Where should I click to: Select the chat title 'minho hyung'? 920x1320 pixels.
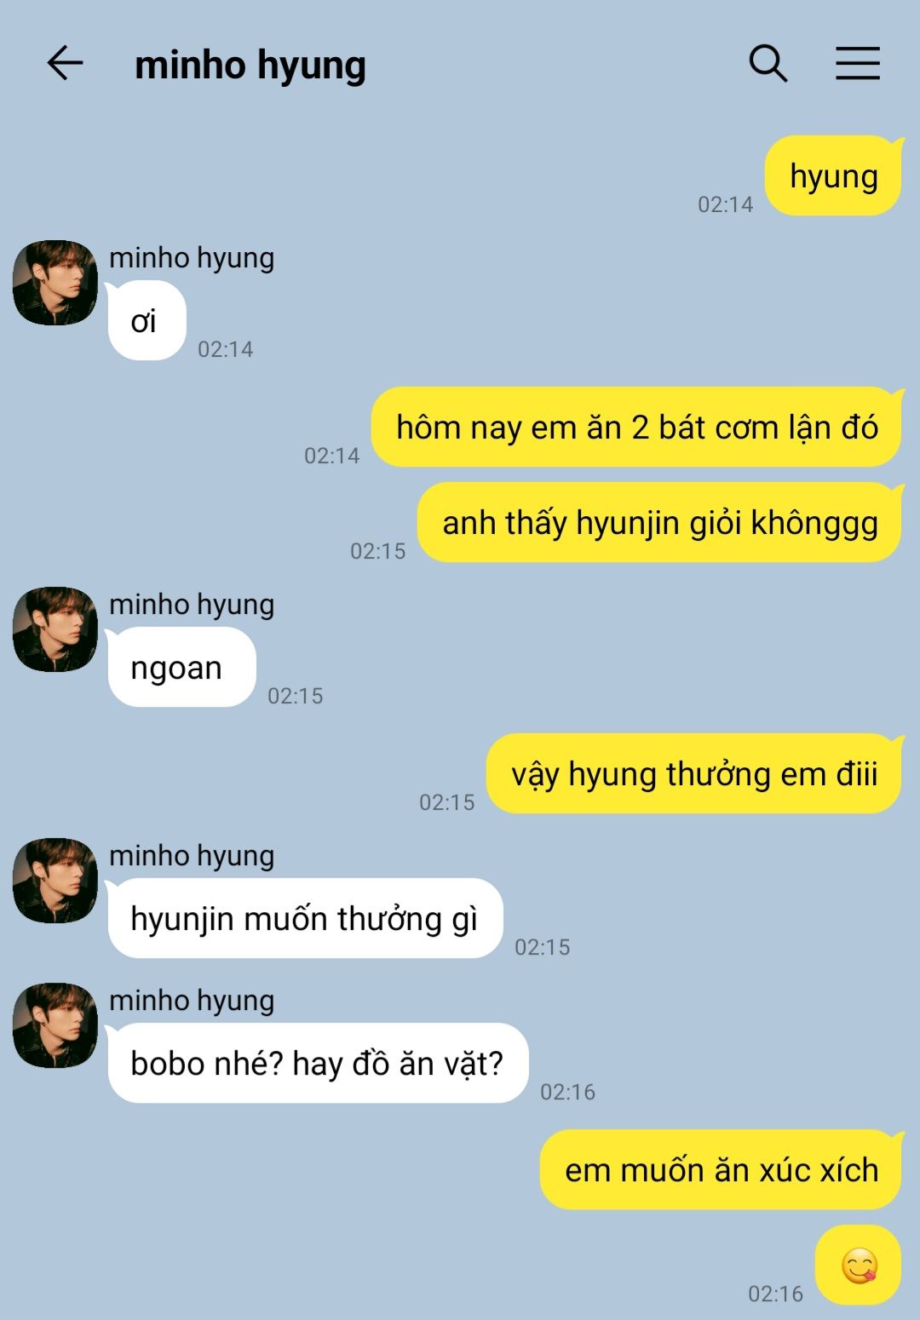250,66
